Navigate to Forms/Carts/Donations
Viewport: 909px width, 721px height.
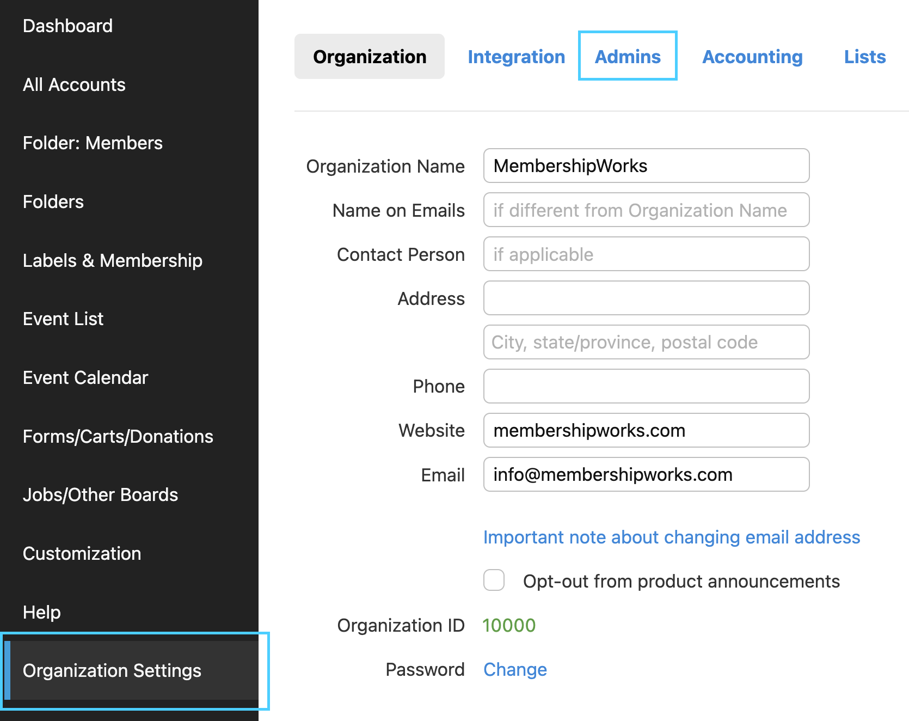click(x=118, y=436)
